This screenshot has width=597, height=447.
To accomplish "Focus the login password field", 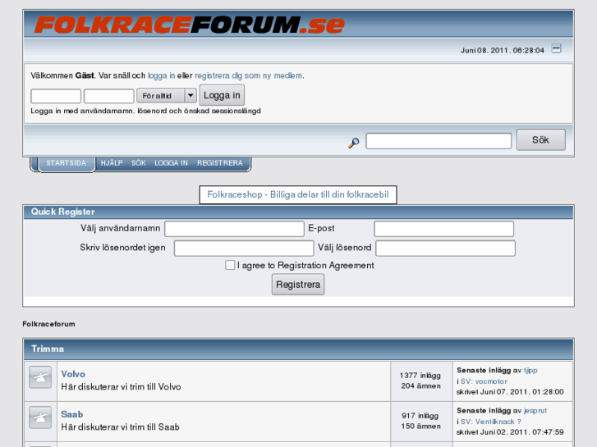I will [x=109, y=96].
